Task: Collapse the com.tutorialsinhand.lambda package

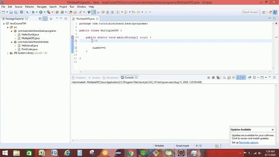Action: [x=12, y=42]
